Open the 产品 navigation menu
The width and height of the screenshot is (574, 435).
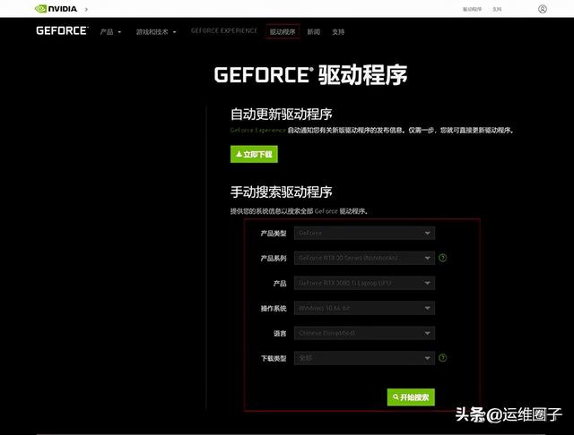(x=110, y=32)
